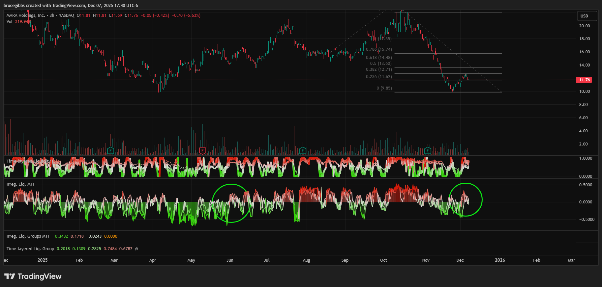The image size is (602, 287).
Task: Click the red 11.76 current price label
Action: 584,80
